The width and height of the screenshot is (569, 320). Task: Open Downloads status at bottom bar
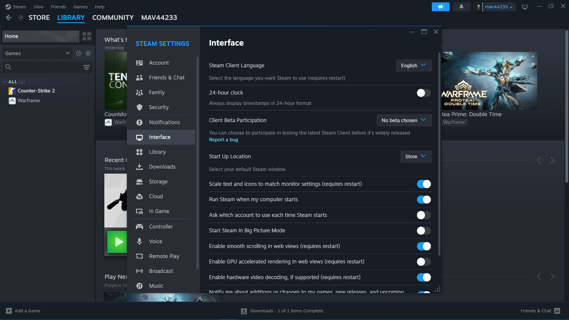pos(282,311)
